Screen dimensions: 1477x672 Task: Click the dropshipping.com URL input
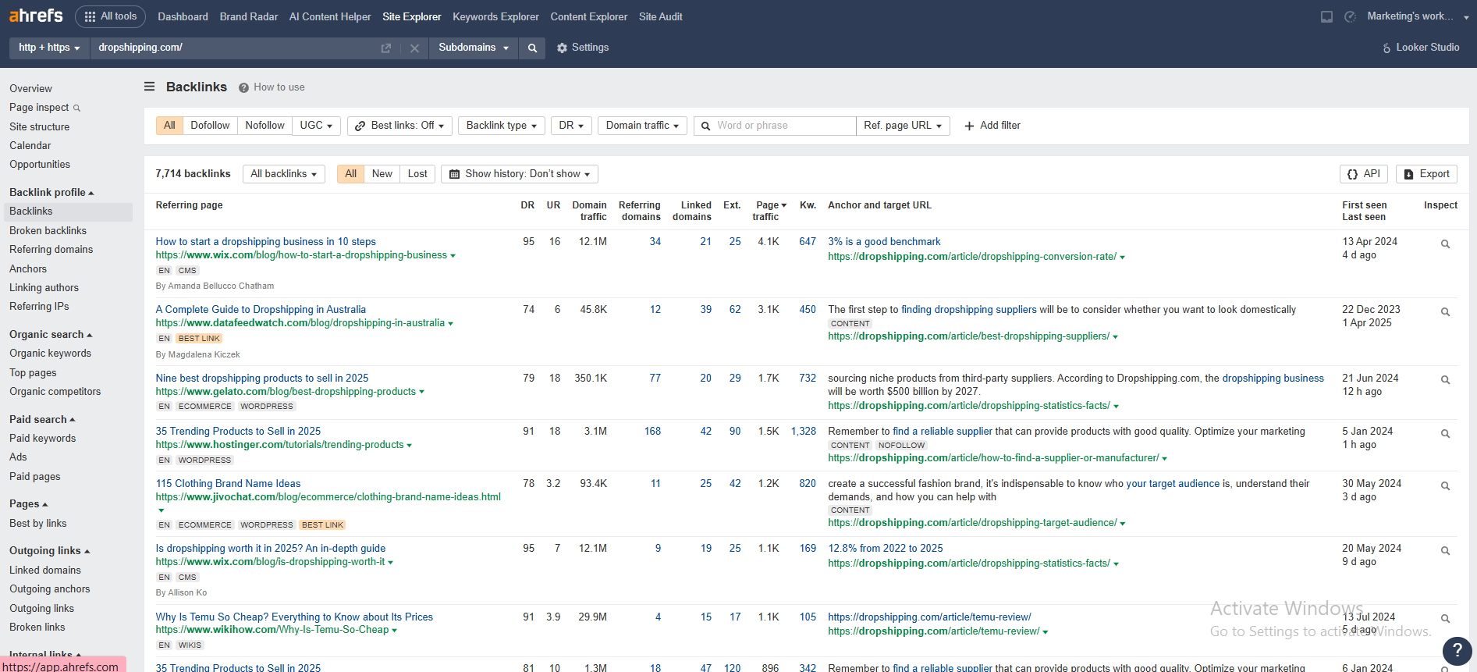point(234,48)
